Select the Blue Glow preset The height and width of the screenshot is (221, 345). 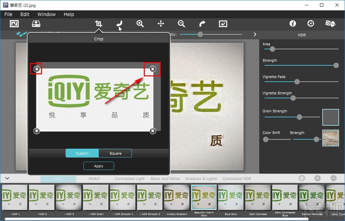231,197
